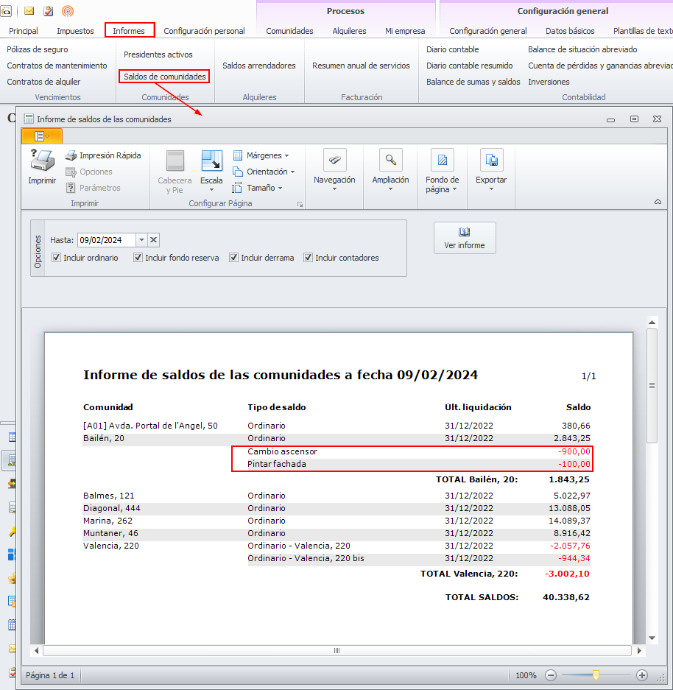
Task: Open the Alquileres tab under Procesos
Action: (349, 31)
